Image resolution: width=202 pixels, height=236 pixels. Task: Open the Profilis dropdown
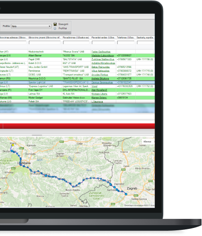coord(31,26)
